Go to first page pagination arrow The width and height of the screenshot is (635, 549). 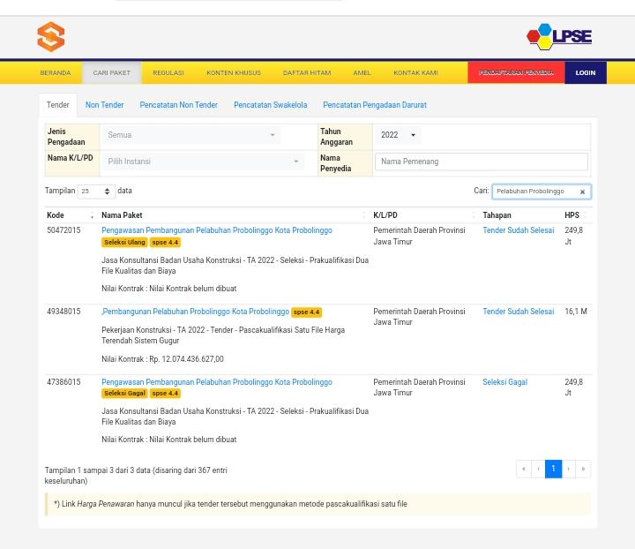523,469
